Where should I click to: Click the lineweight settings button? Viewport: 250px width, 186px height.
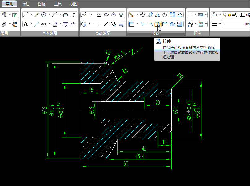coord(214,24)
